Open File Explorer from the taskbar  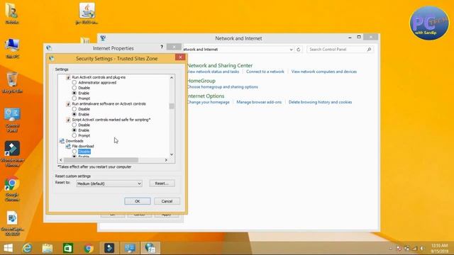point(48,248)
